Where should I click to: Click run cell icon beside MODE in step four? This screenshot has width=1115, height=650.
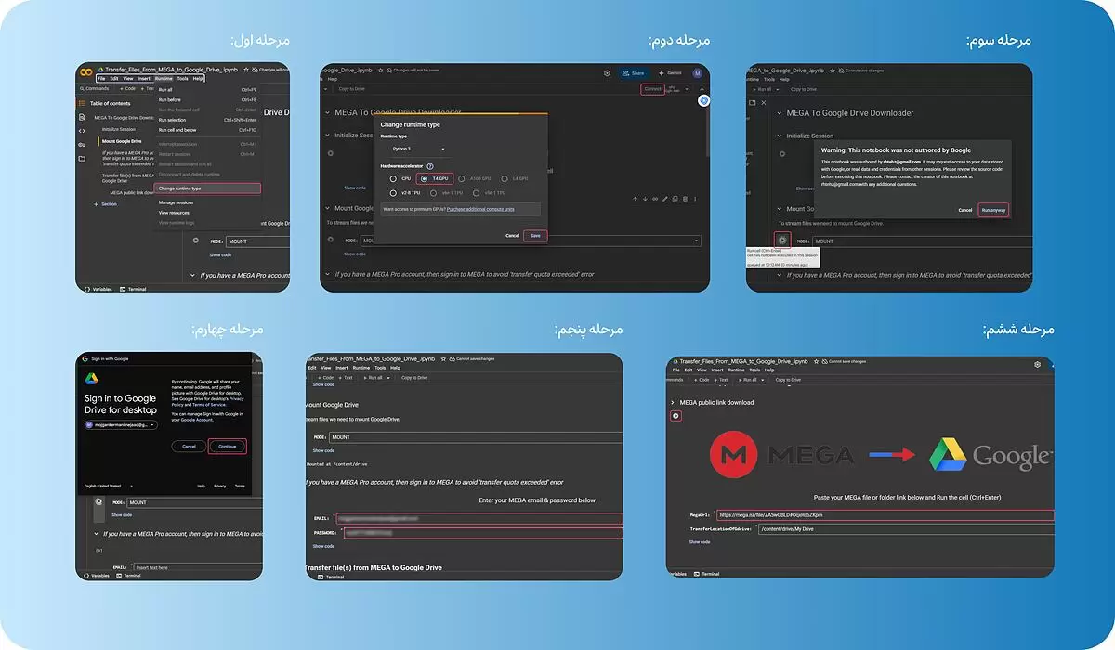(98, 502)
